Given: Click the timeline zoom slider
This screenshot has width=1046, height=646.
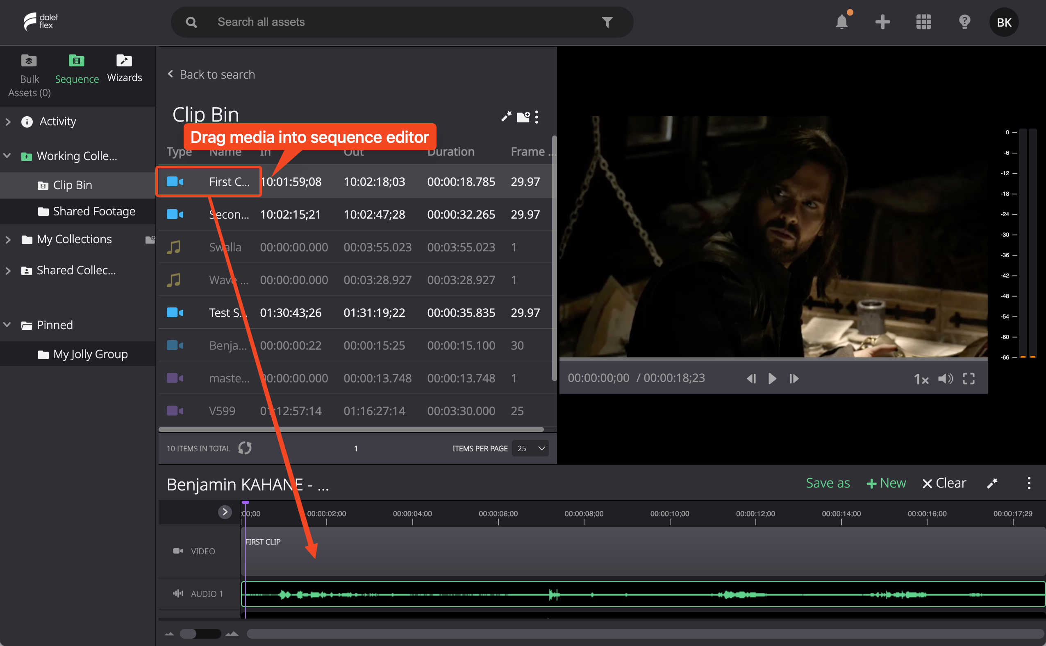Looking at the screenshot, I should pos(200,633).
